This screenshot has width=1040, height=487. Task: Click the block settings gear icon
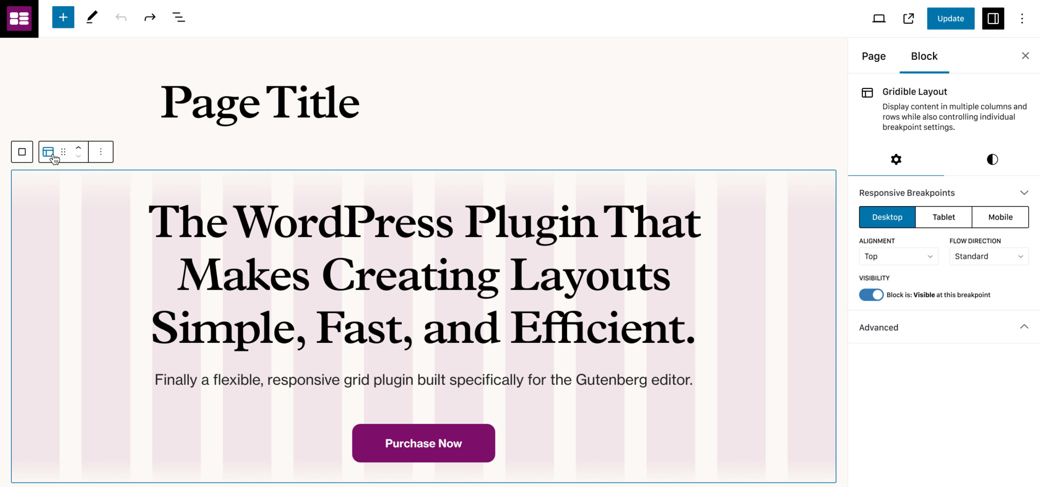click(x=896, y=159)
